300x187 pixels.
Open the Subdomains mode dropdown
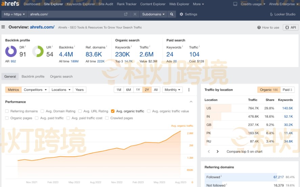153,14
